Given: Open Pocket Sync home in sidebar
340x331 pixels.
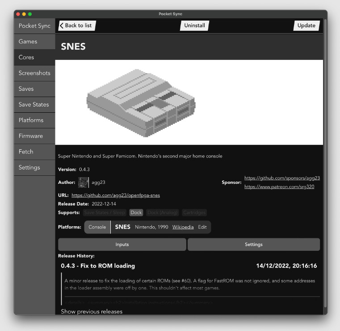Looking at the screenshot, I should click(x=34, y=26).
